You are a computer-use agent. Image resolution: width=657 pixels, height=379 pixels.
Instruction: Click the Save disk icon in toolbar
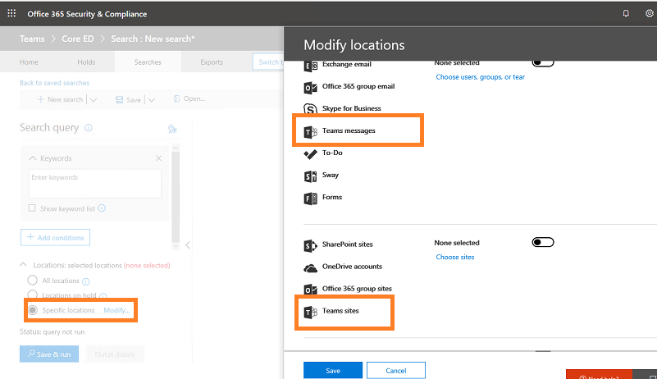coord(120,100)
